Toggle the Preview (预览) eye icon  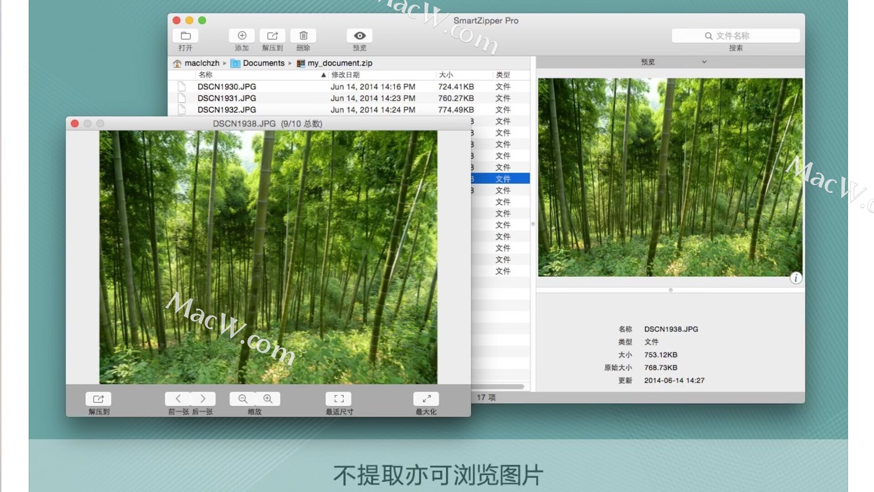[360, 36]
